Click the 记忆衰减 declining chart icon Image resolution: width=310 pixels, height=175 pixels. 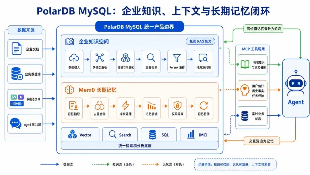(x=152, y=106)
